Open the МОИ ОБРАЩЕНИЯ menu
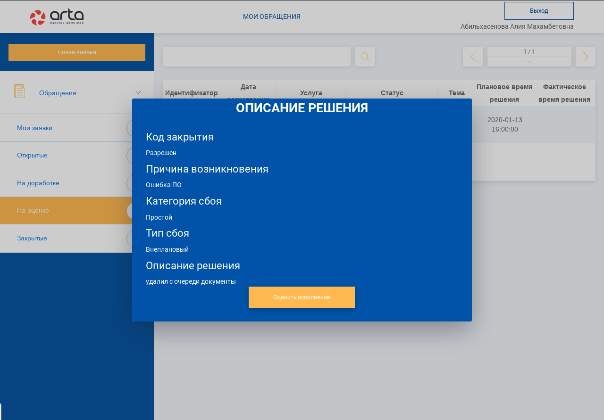Viewport: 604px width, 420px height. tap(272, 16)
